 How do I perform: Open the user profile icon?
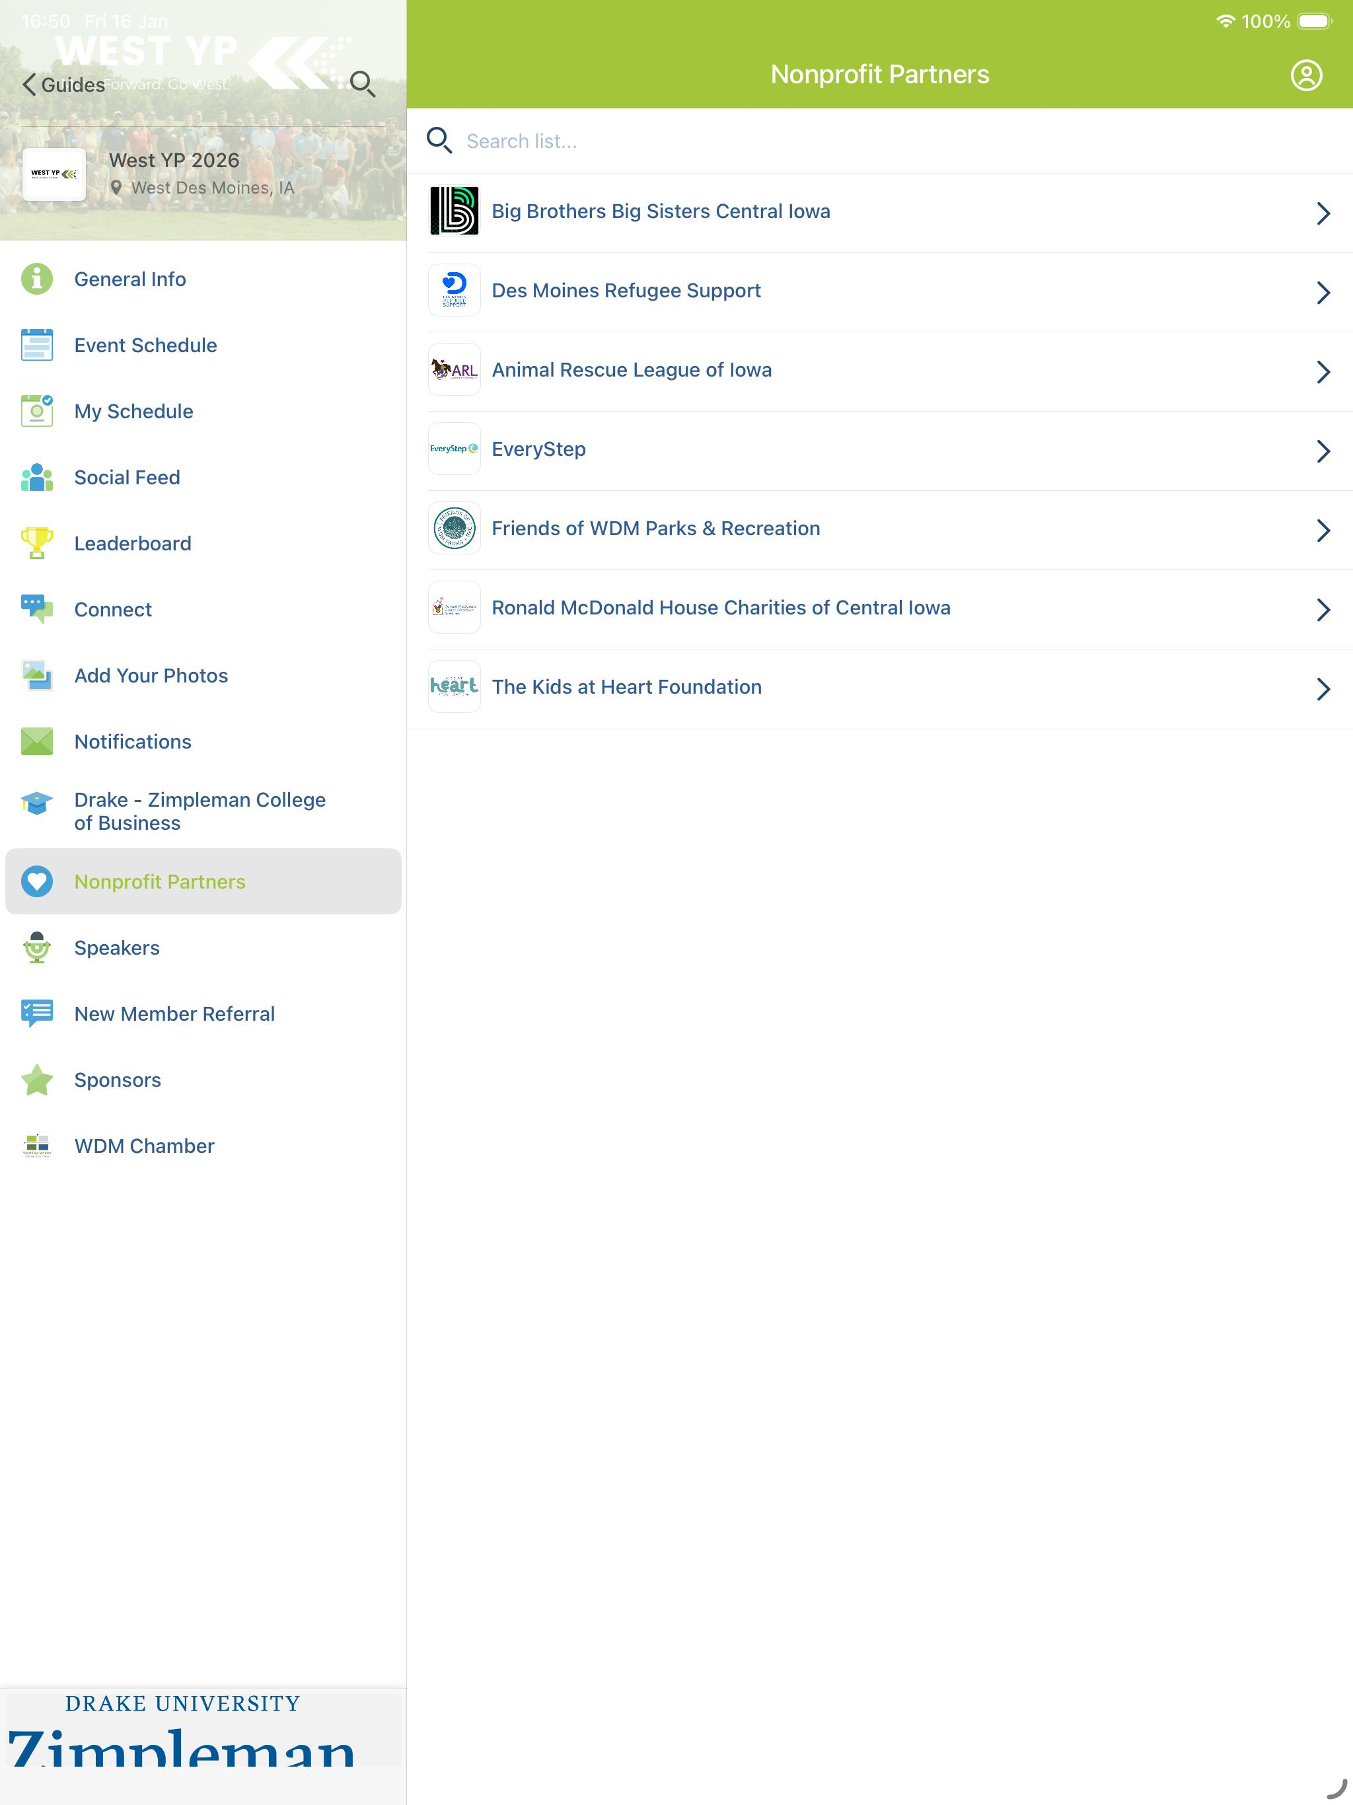click(1305, 75)
